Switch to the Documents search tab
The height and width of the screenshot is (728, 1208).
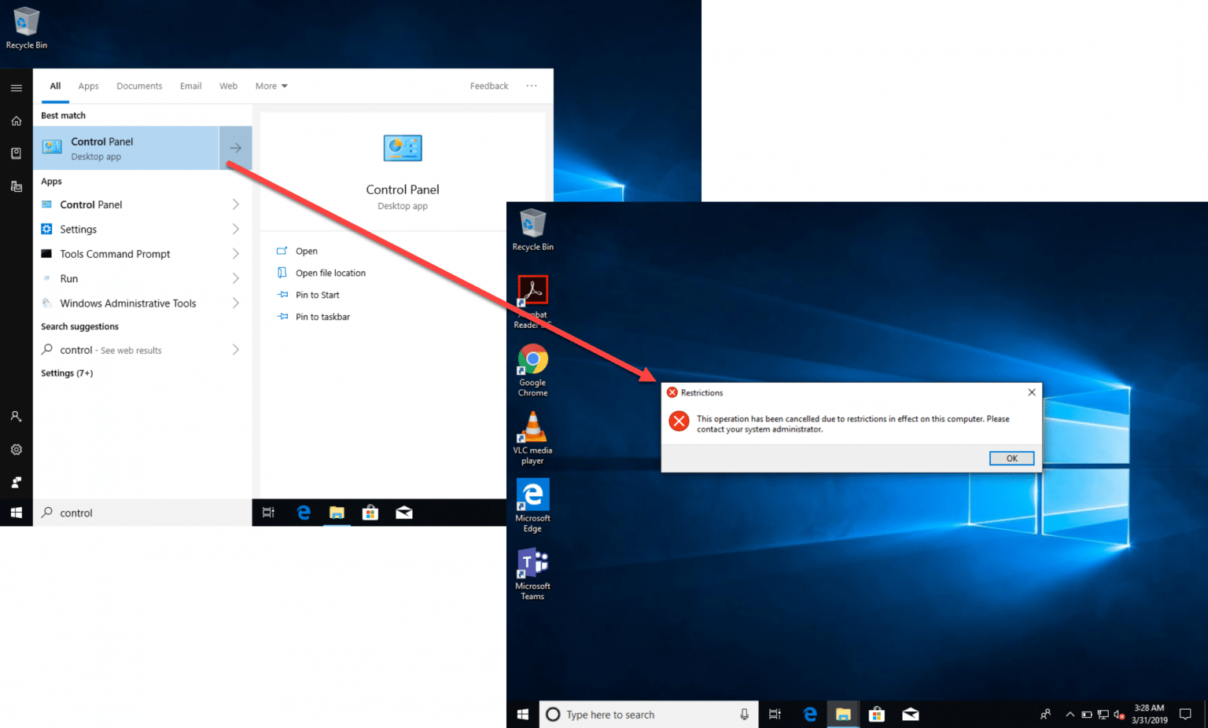(138, 86)
